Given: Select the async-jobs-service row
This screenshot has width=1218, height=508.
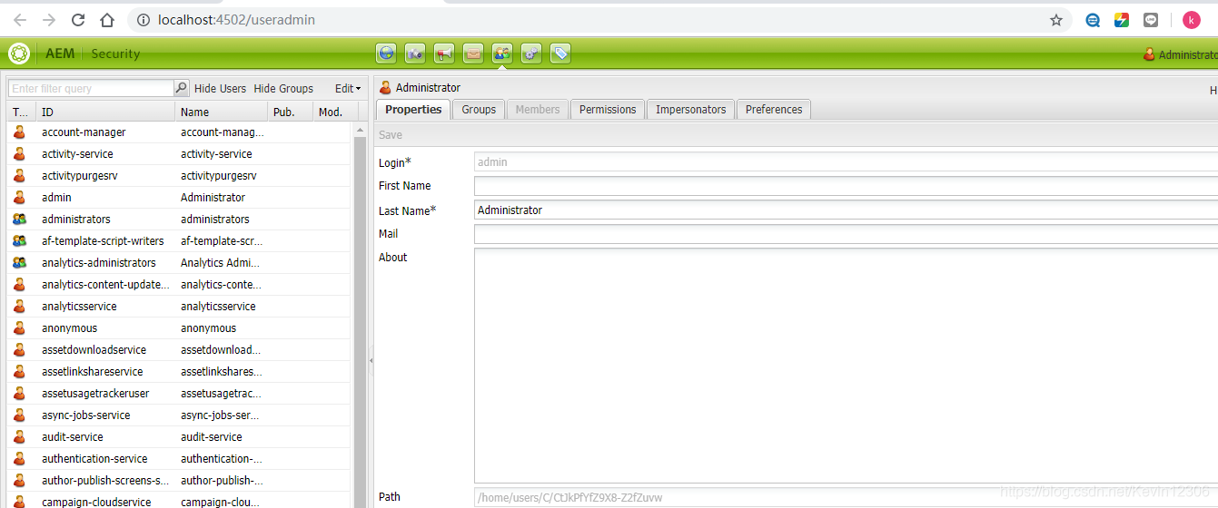Looking at the screenshot, I should click(x=178, y=415).
